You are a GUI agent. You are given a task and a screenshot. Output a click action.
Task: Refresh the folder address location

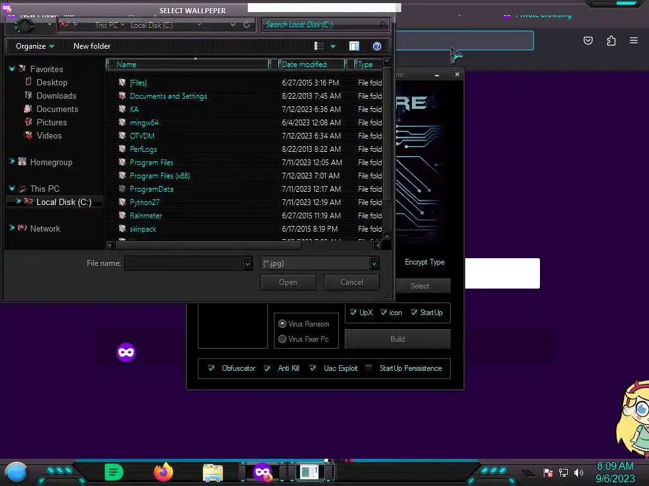(x=247, y=25)
